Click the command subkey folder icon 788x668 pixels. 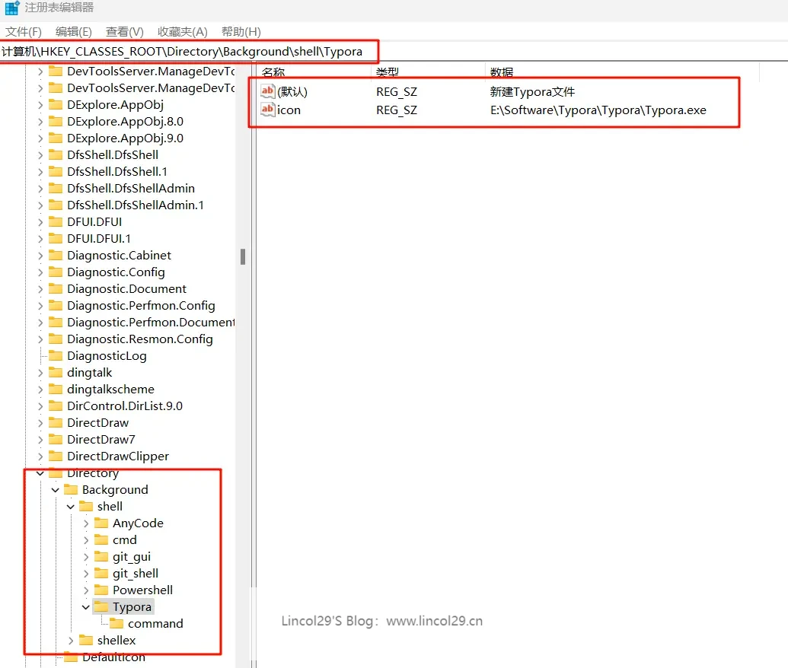click(x=116, y=623)
